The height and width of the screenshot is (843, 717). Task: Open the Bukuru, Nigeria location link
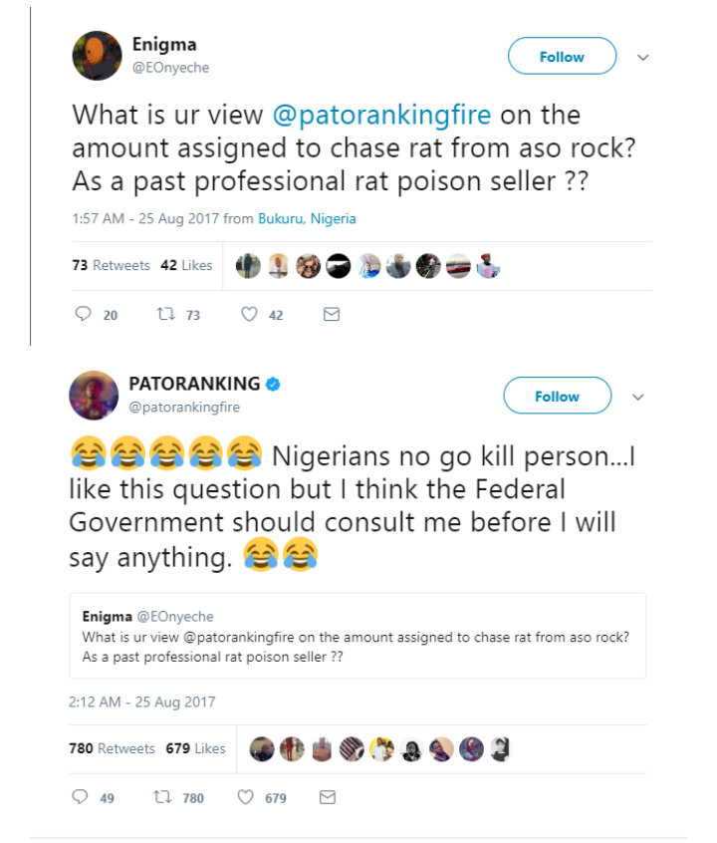[307, 218]
